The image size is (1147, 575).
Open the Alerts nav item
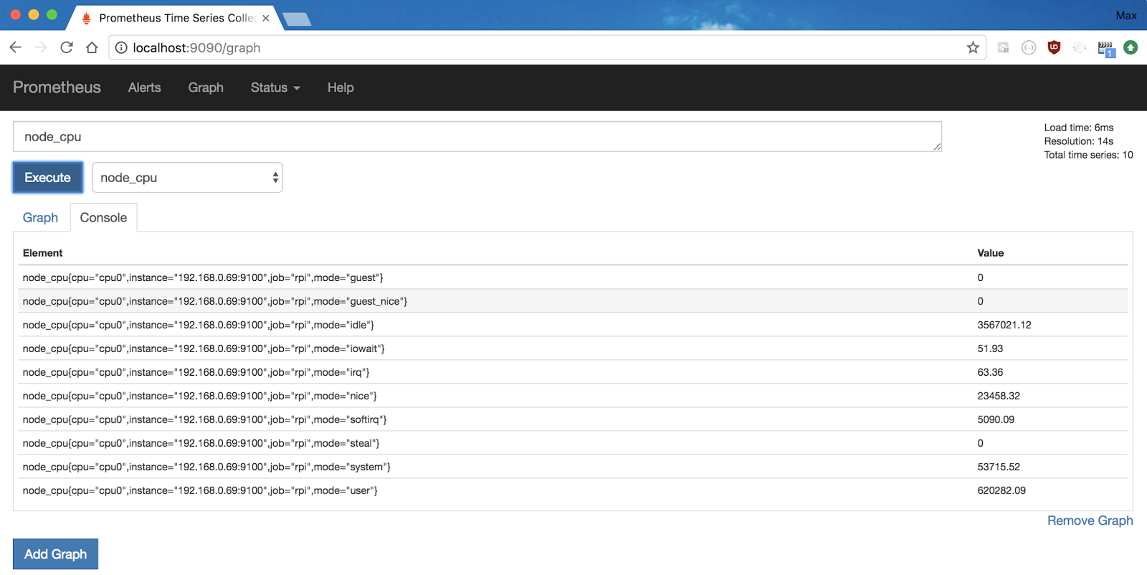click(x=144, y=87)
